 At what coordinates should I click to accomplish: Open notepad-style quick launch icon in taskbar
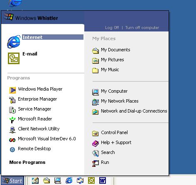tap(35, 180)
